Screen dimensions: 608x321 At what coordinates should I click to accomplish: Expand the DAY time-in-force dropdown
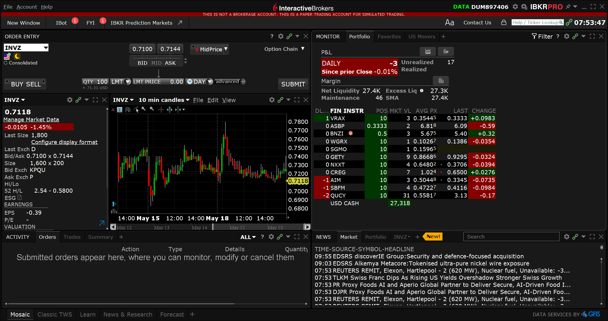click(210, 81)
